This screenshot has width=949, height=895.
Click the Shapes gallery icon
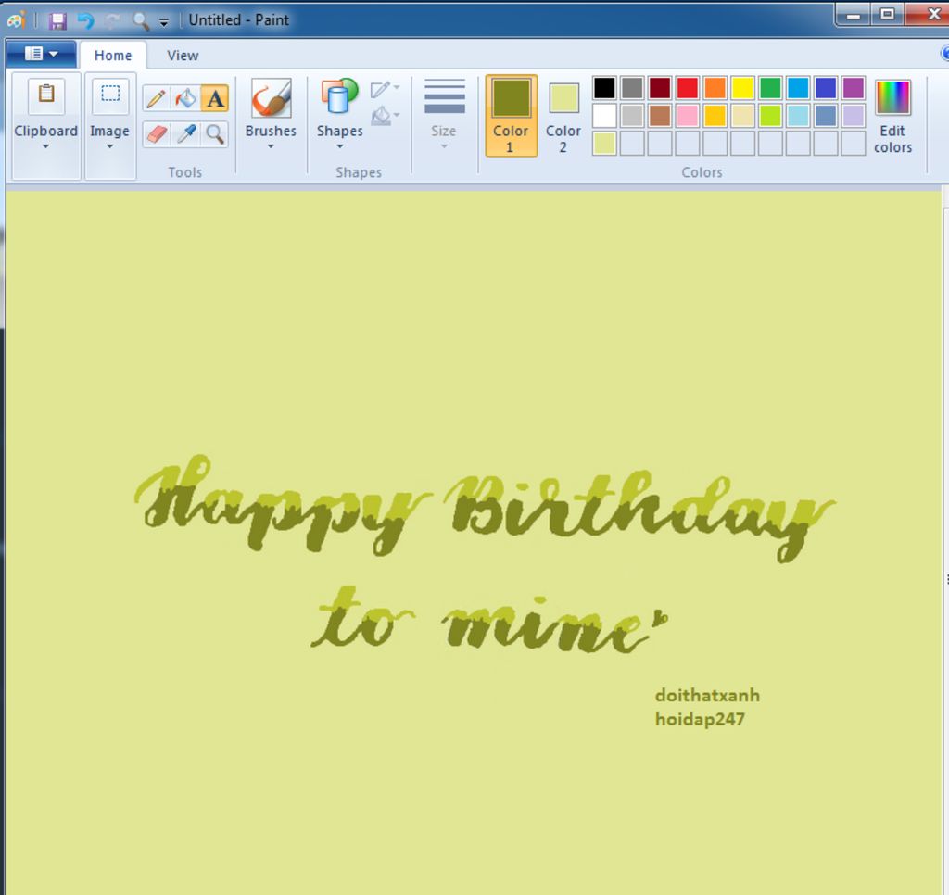[x=339, y=97]
